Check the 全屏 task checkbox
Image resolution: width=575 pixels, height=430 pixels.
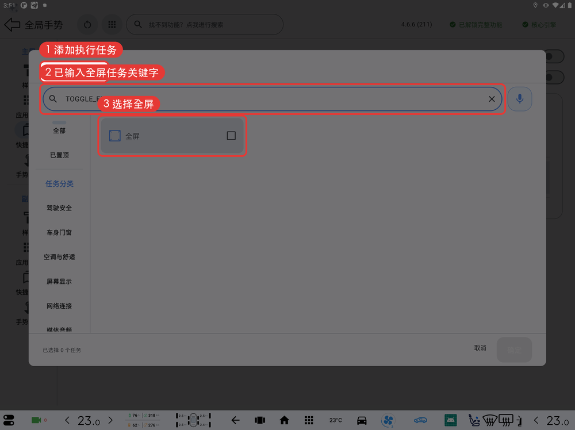(231, 136)
